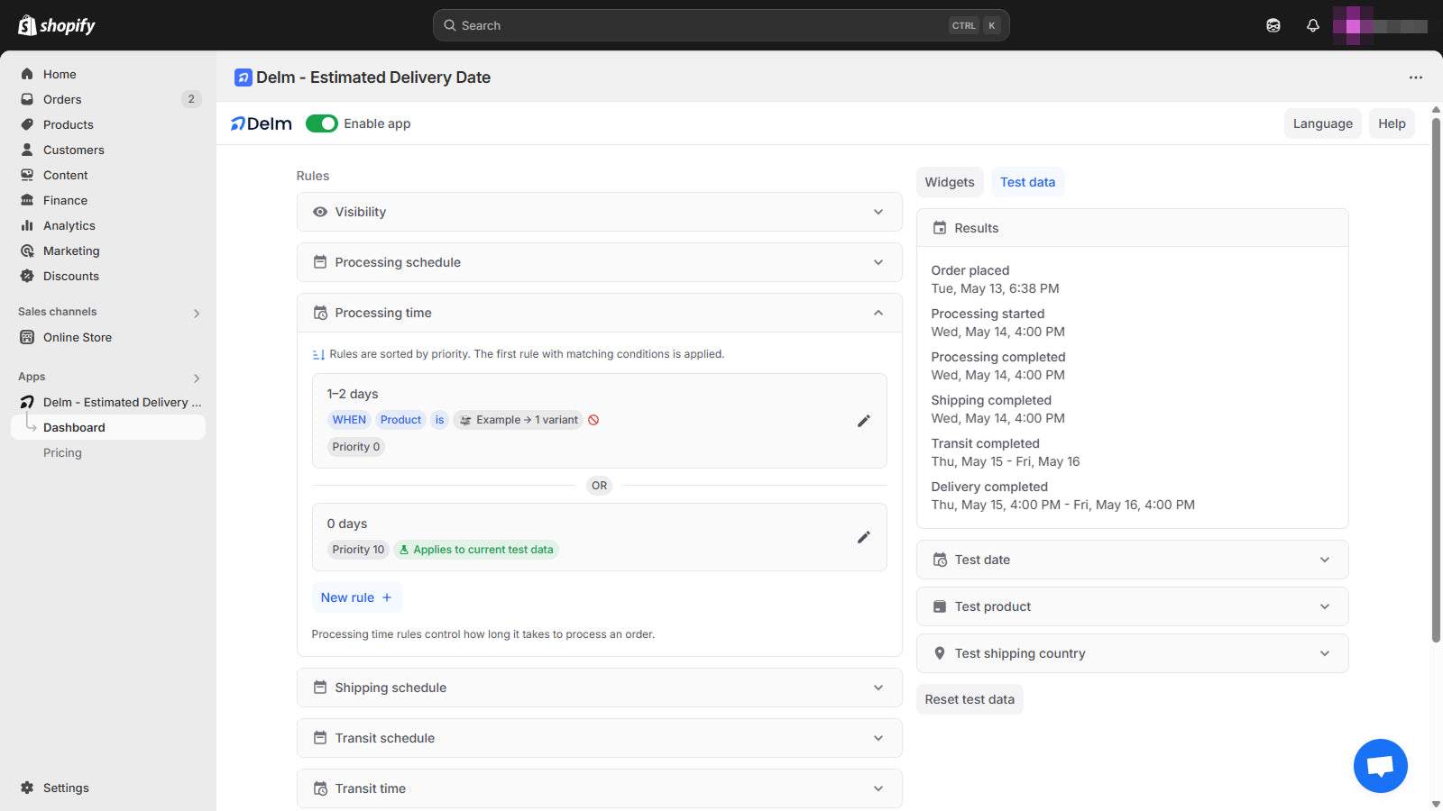Expand the Shipping schedule section

pyautogui.click(x=600, y=688)
